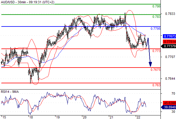Click the 0.786 green resistance label

[x=156, y=6]
